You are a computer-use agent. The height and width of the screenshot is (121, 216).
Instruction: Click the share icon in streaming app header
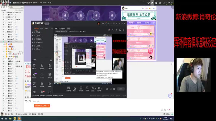click(x=124, y=30)
